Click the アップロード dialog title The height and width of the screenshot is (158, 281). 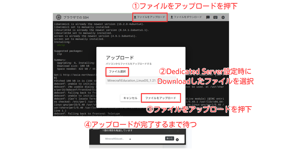120,58
